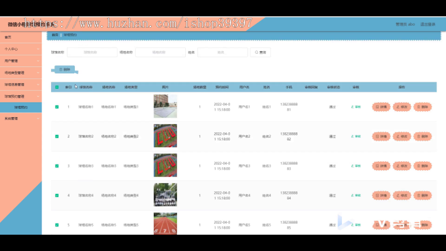This screenshot has height=251, width=446.
Task: Click 删除 for row 4
Action: [x=423, y=195]
